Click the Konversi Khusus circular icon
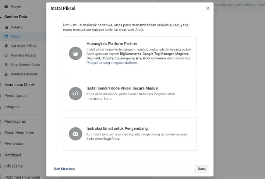 [x=6, y=55]
